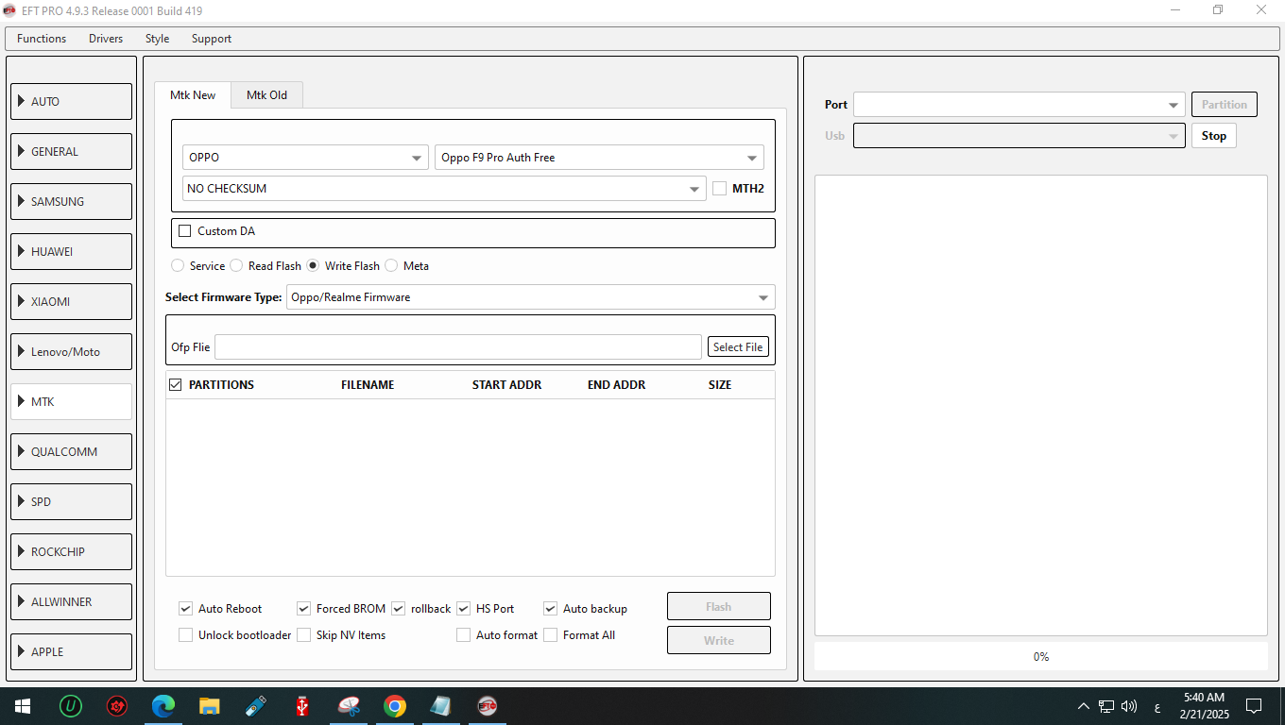
Task: Expand the HUAWEI sidebar section
Action: [71, 251]
